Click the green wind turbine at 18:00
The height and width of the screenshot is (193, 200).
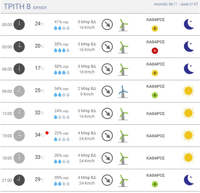pos(123,158)
